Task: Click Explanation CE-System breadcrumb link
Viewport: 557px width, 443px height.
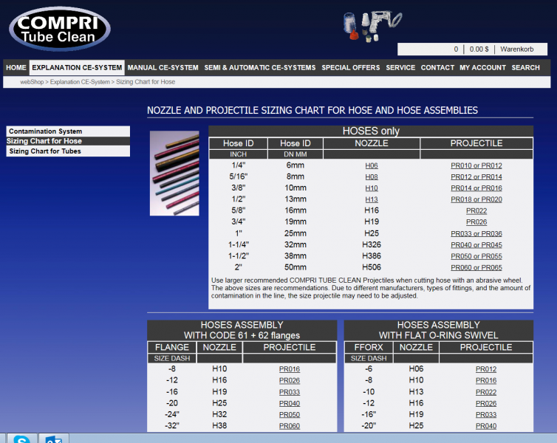Action: [x=80, y=82]
